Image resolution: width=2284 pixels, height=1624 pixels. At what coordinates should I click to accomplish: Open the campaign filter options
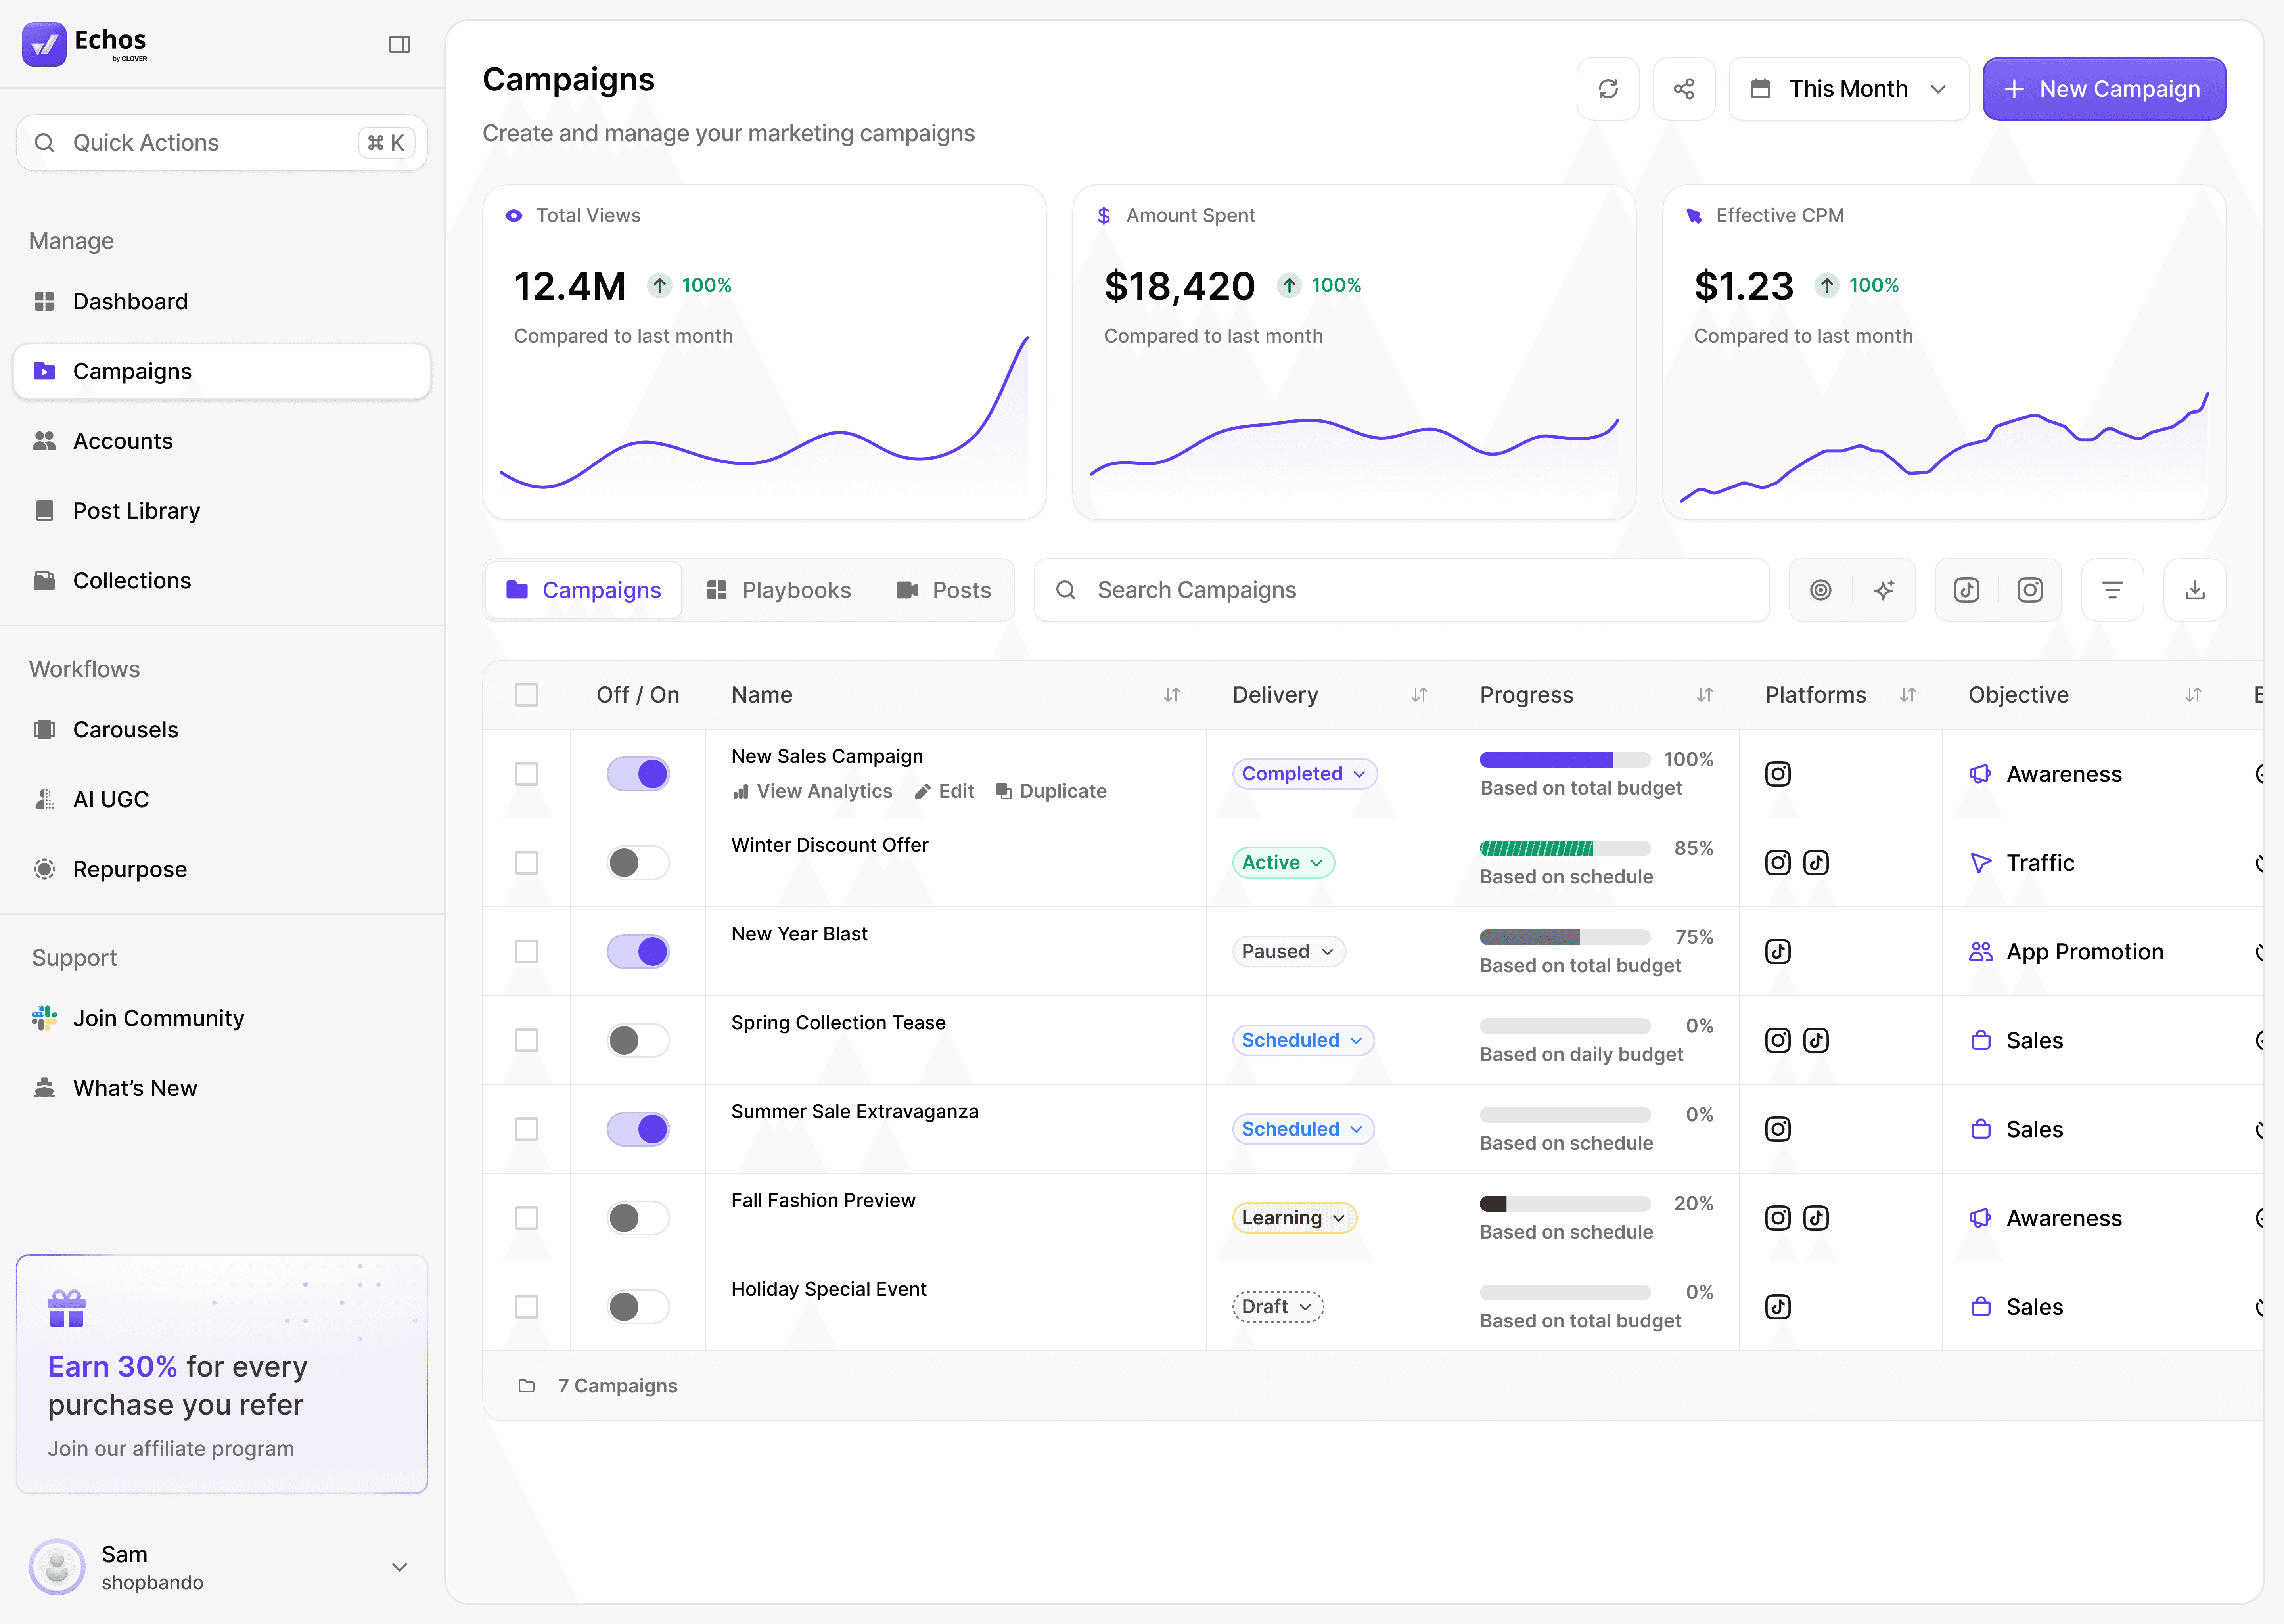2112,590
